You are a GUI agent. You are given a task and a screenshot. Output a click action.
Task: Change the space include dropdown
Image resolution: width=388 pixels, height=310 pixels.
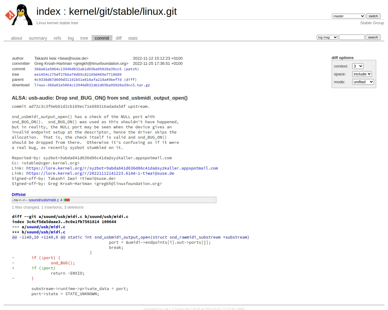tap(362, 74)
